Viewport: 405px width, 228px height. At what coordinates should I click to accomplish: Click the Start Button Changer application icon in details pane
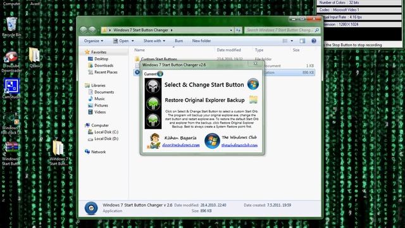tap(91, 208)
